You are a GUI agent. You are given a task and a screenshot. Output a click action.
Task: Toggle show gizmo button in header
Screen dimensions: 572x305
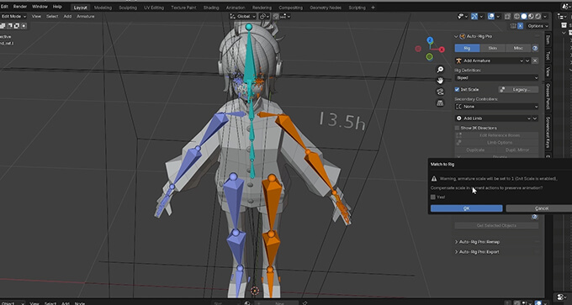coord(474,17)
